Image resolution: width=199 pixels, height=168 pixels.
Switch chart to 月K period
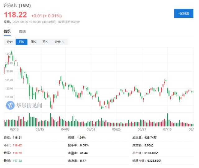point(45,42)
